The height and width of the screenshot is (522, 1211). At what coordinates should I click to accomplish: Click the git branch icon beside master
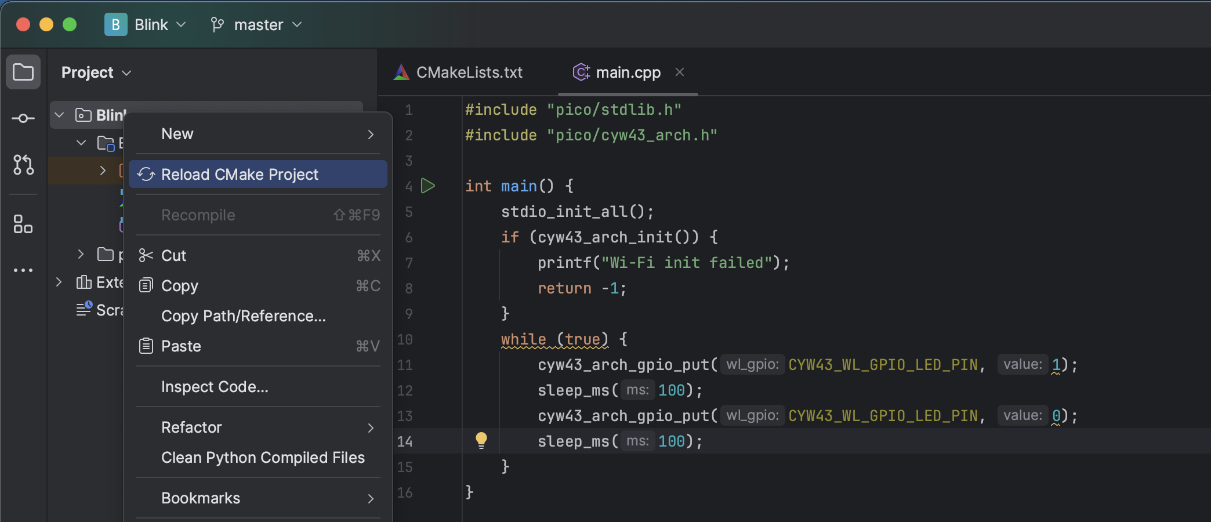click(217, 24)
